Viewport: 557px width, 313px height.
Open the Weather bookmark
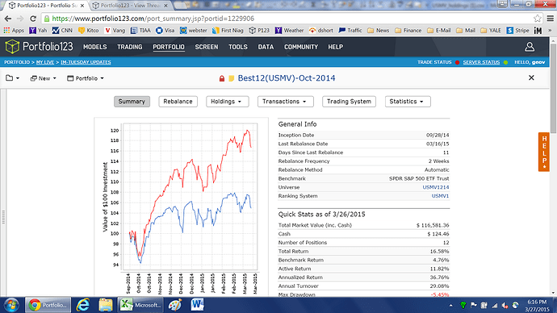coord(289,31)
